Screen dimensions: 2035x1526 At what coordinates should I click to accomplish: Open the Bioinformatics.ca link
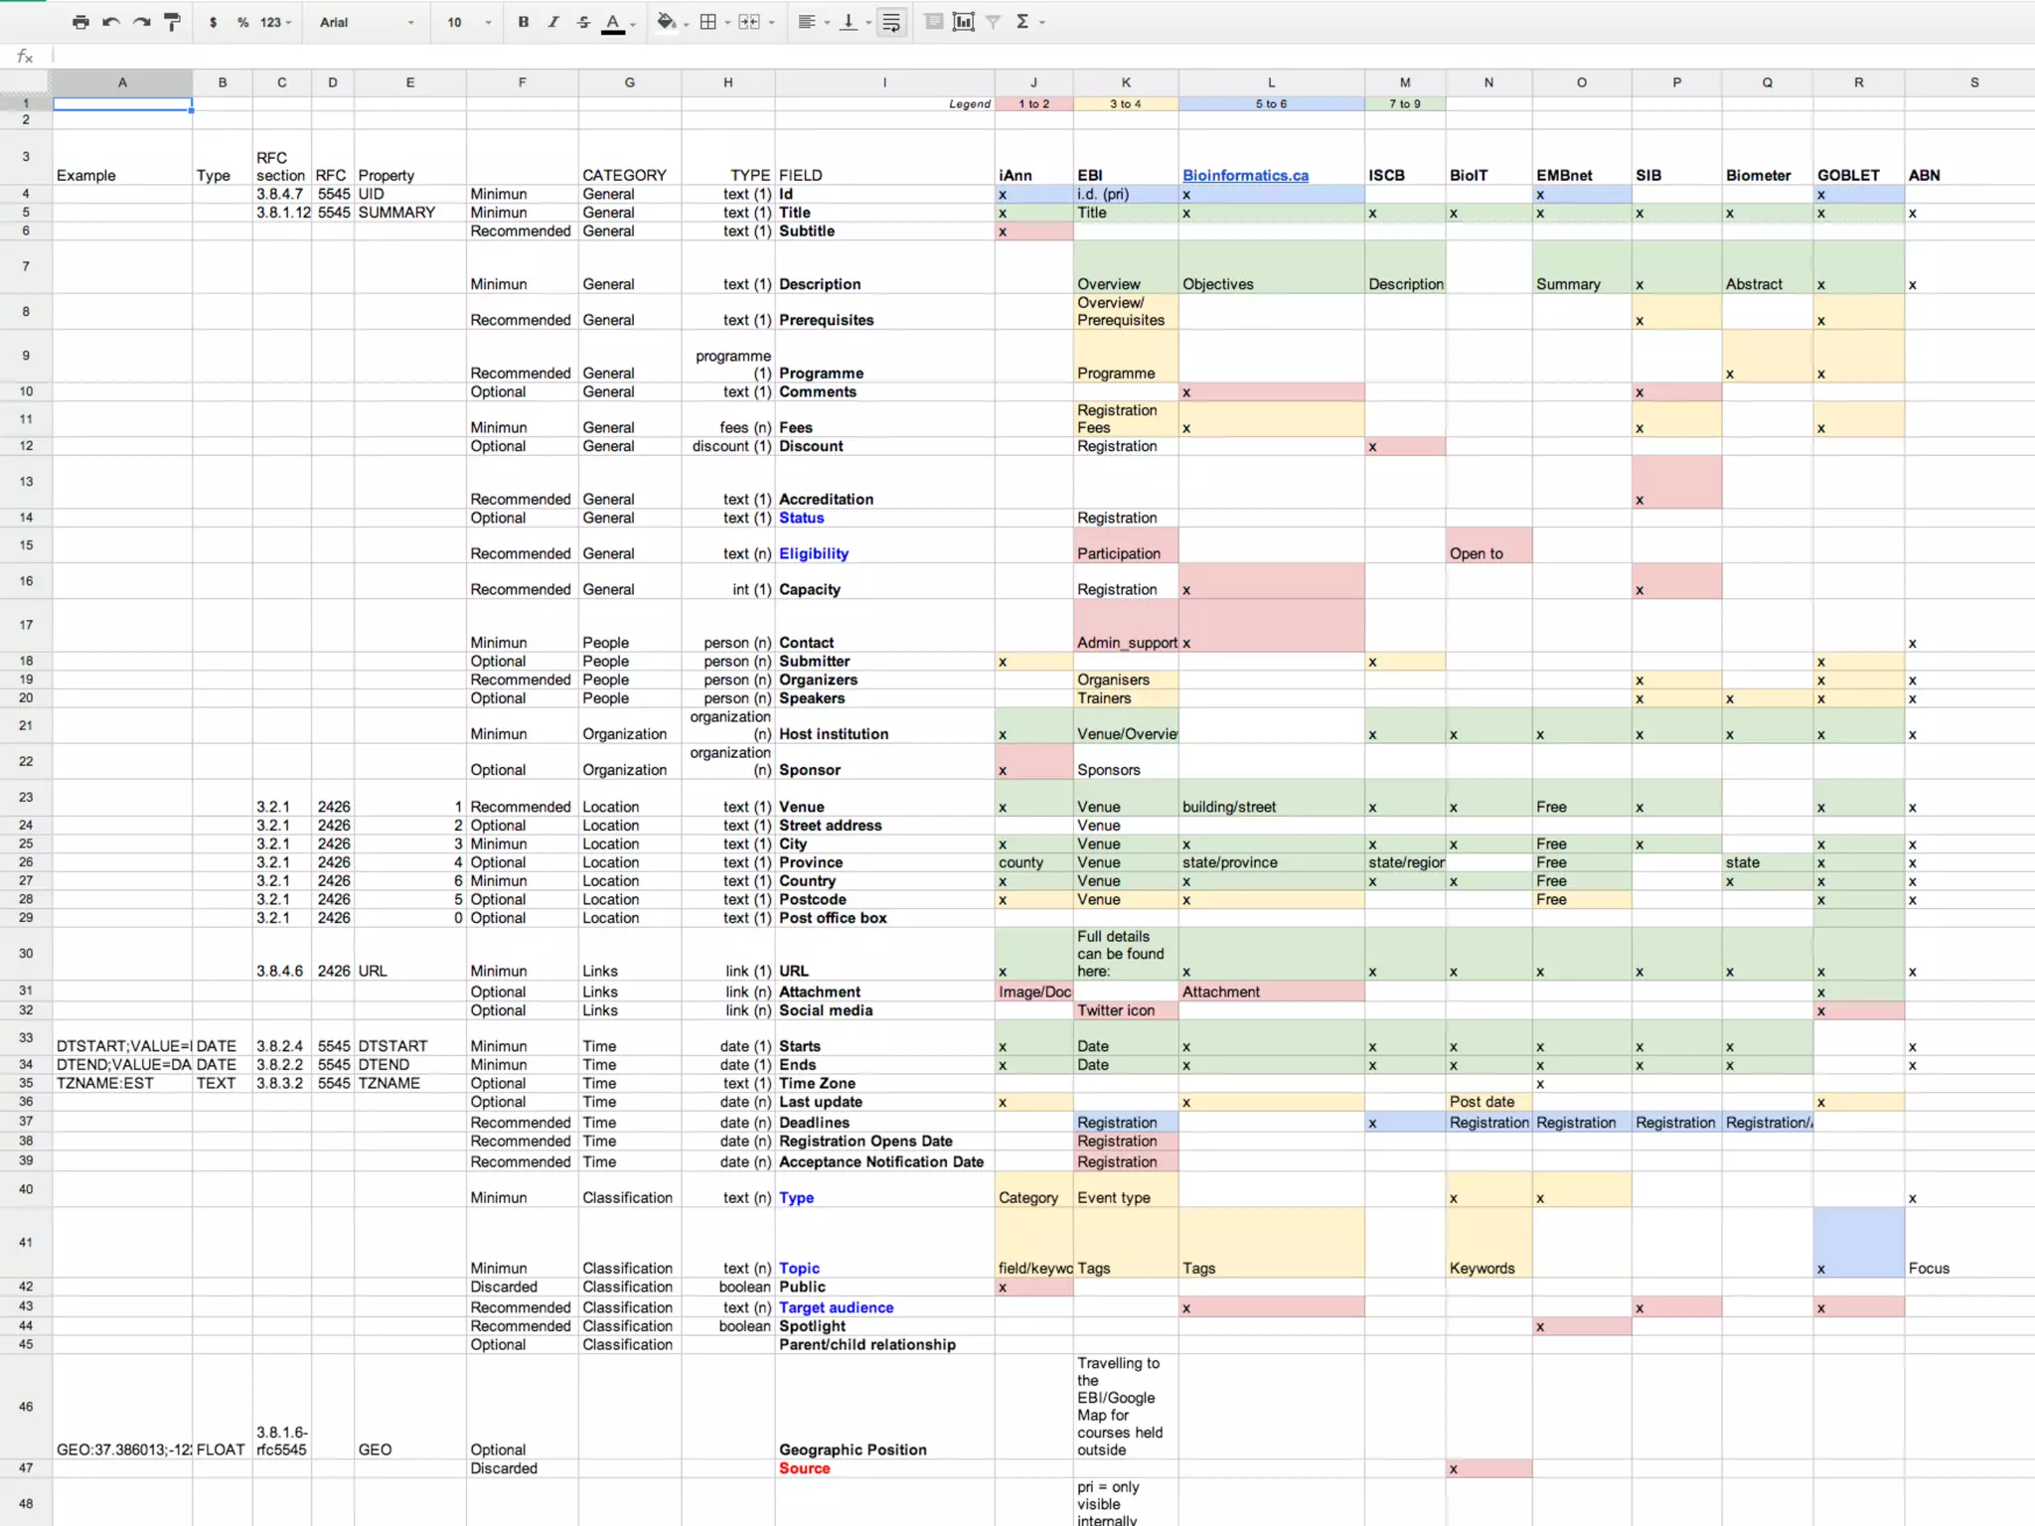1245,175
